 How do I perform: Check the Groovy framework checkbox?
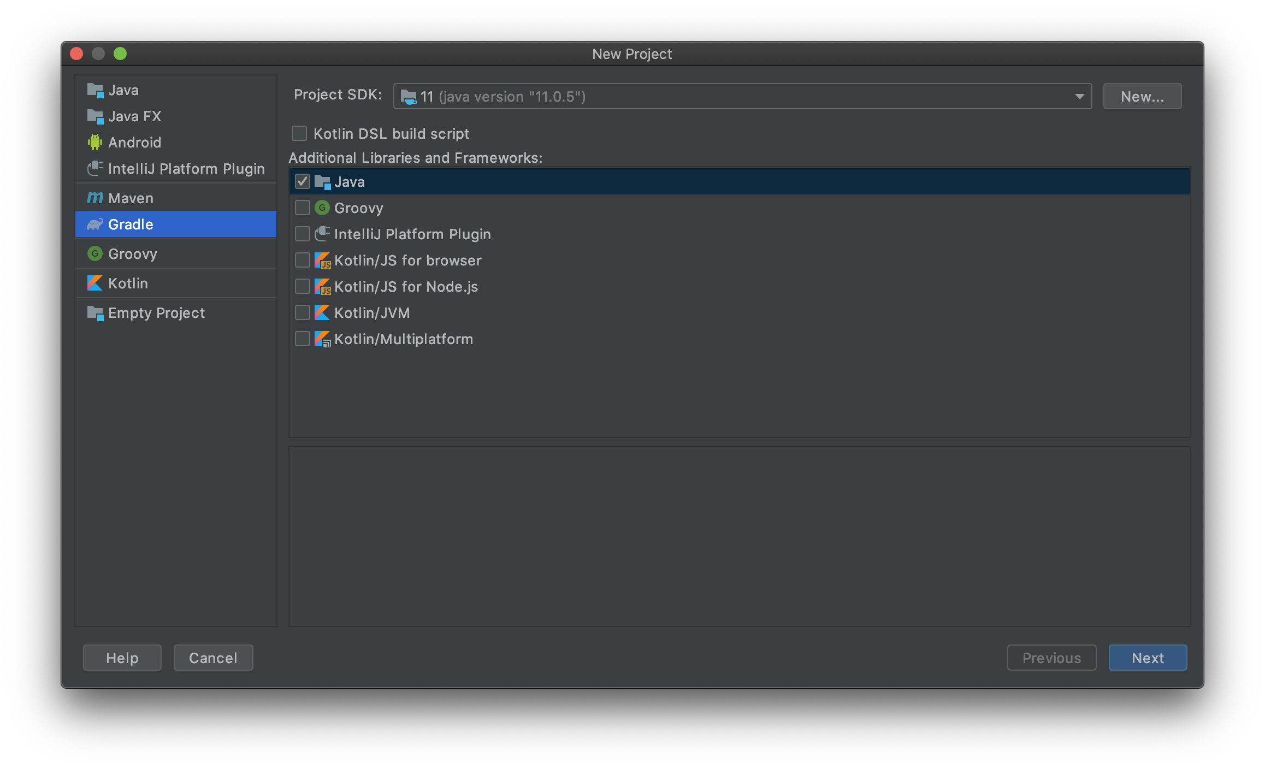[303, 208]
